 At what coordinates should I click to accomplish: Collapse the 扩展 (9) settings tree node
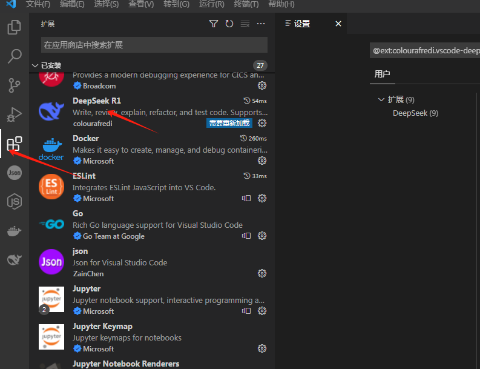tap(381, 99)
